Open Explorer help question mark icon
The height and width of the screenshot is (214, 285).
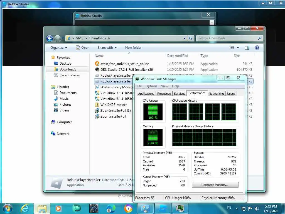click(x=257, y=48)
